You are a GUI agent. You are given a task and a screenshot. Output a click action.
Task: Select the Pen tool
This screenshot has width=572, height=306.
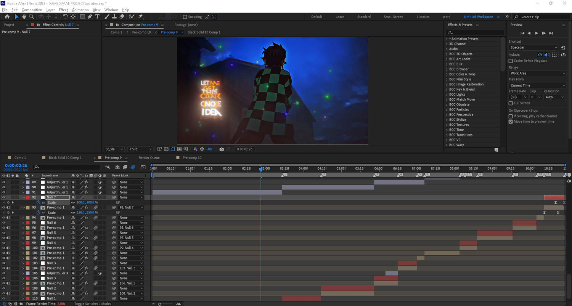pos(90,17)
